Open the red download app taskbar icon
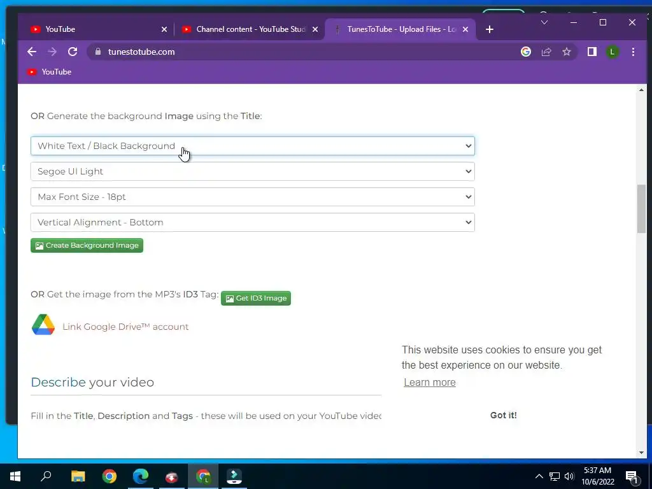Screen dimensions: 652x489 (172, 477)
